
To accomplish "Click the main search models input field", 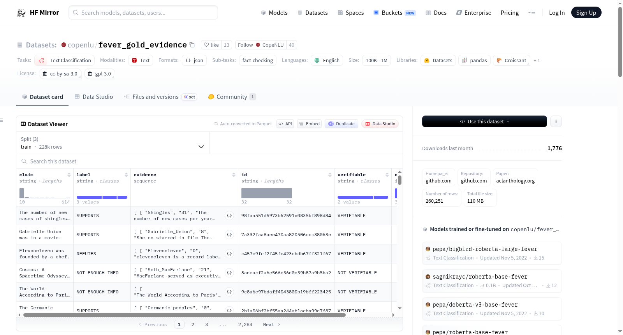I will (143, 12).
